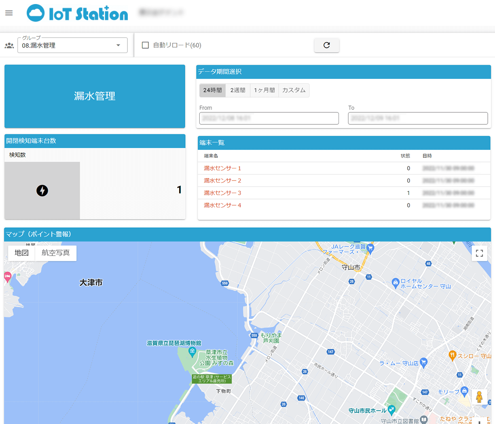The width and height of the screenshot is (495, 424).
Task: Click the From date input field
Action: click(x=269, y=118)
